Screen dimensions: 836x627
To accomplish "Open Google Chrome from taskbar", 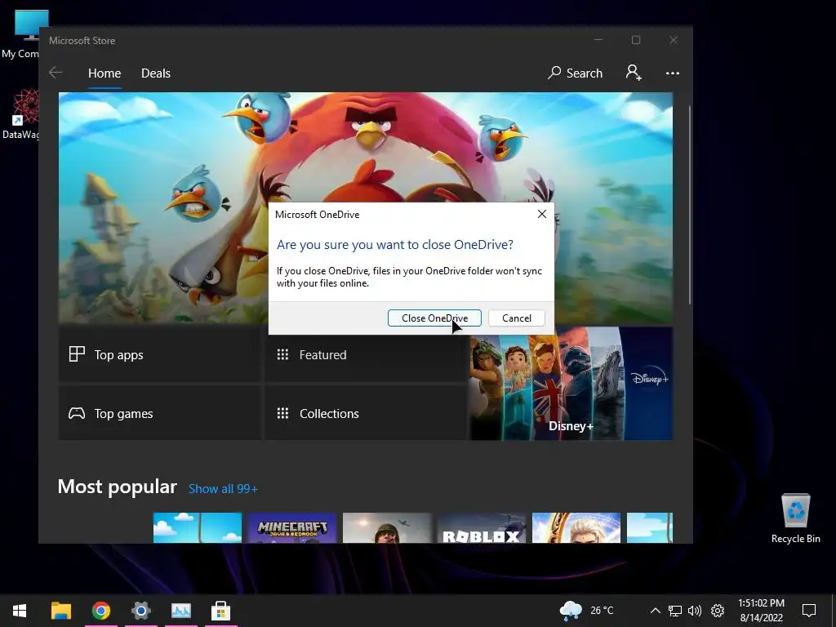I will click(101, 611).
